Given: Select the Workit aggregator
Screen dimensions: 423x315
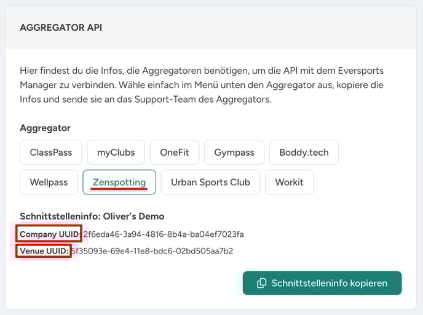Looking at the screenshot, I should [x=289, y=182].
